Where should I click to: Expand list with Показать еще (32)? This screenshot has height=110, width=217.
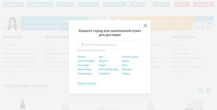pyautogui.click(x=87, y=83)
